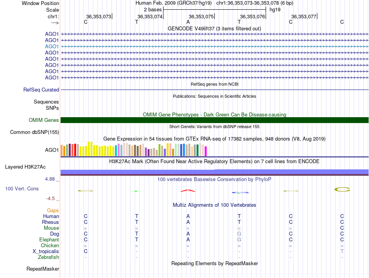This screenshot has height=278, width=369.
Task: Click the 2 bases scale bar label
Action: coord(153,10)
